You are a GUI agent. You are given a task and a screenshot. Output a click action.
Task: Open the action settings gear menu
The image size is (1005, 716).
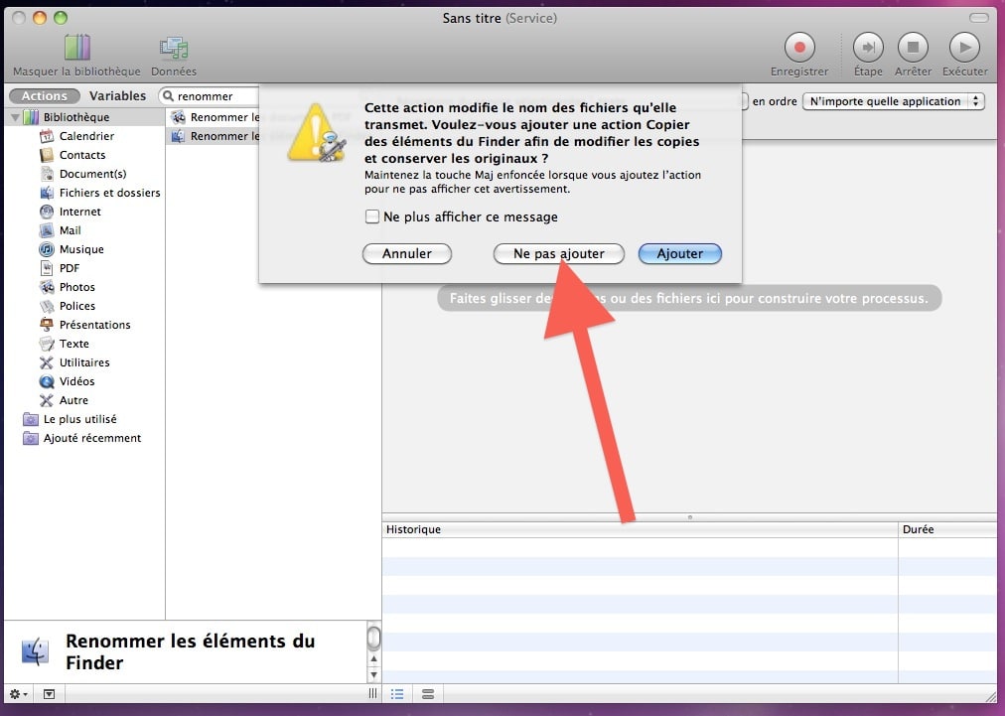[16, 694]
